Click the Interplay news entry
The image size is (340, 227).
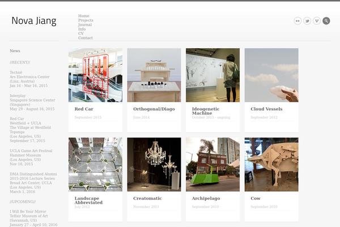pyautogui.click(x=18, y=95)
